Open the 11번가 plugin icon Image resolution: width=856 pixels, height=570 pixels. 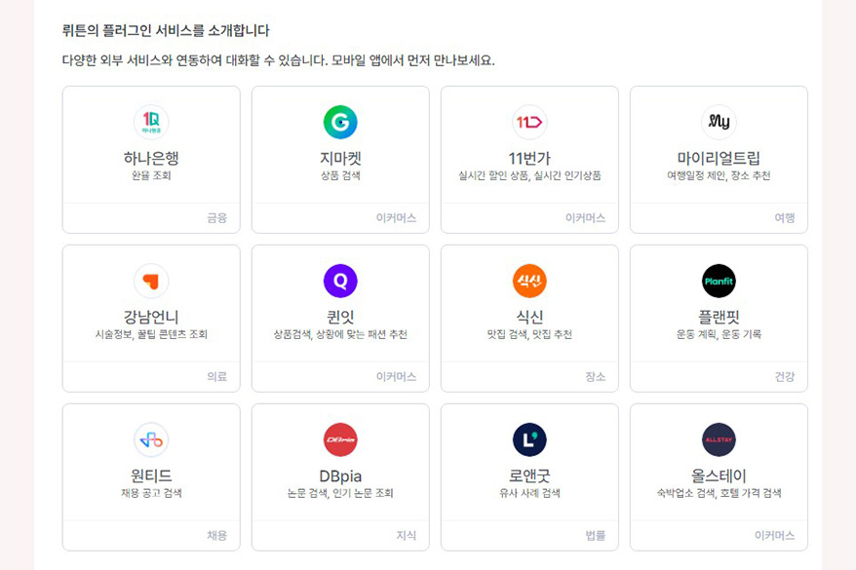pos(528,122)
